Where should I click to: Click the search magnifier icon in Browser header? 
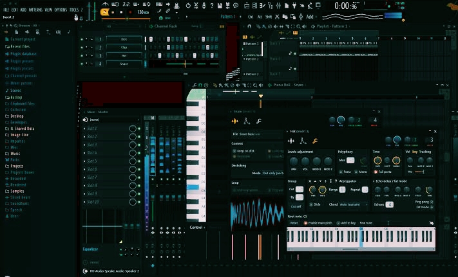(x=15, y=26)
